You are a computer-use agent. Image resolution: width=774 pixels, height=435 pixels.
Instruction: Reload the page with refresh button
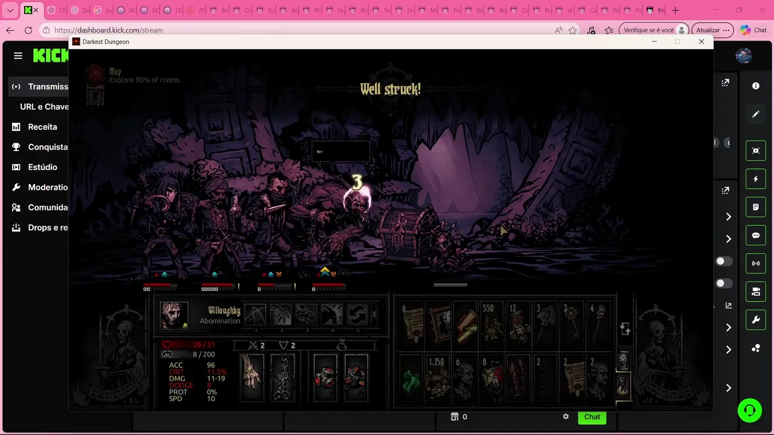(28, 30)
